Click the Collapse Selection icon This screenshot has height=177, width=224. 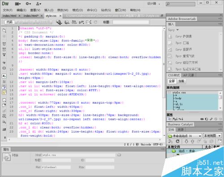click(4, 49)
